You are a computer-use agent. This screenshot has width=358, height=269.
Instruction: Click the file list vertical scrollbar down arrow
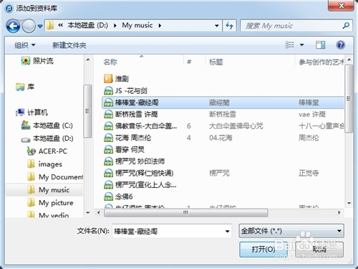click(349, 204)
